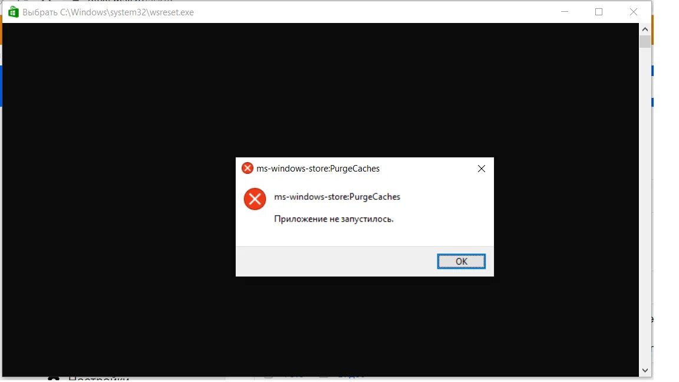Click the partially visible Настройки label
Screen dimensions: 679x382
coord(99,378)
